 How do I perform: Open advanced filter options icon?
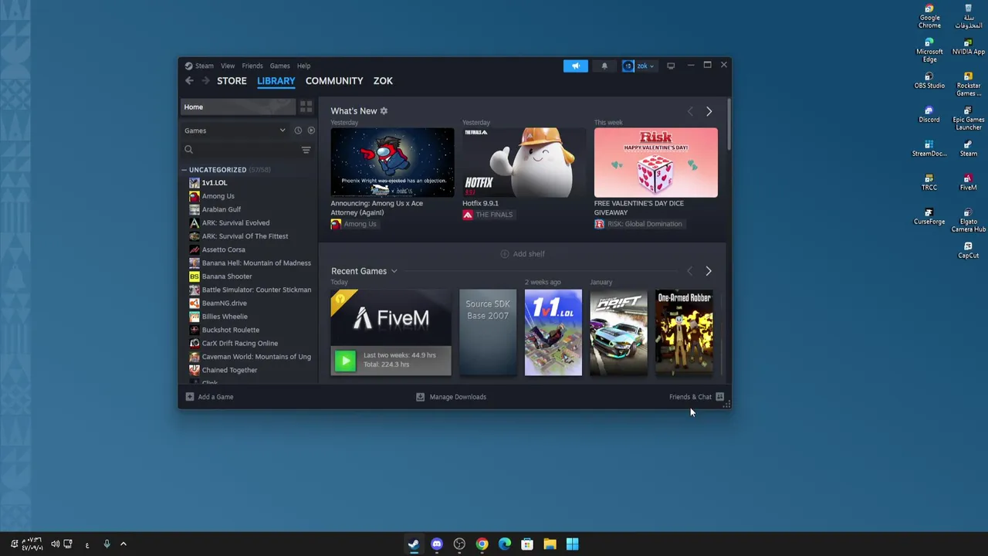306,150
